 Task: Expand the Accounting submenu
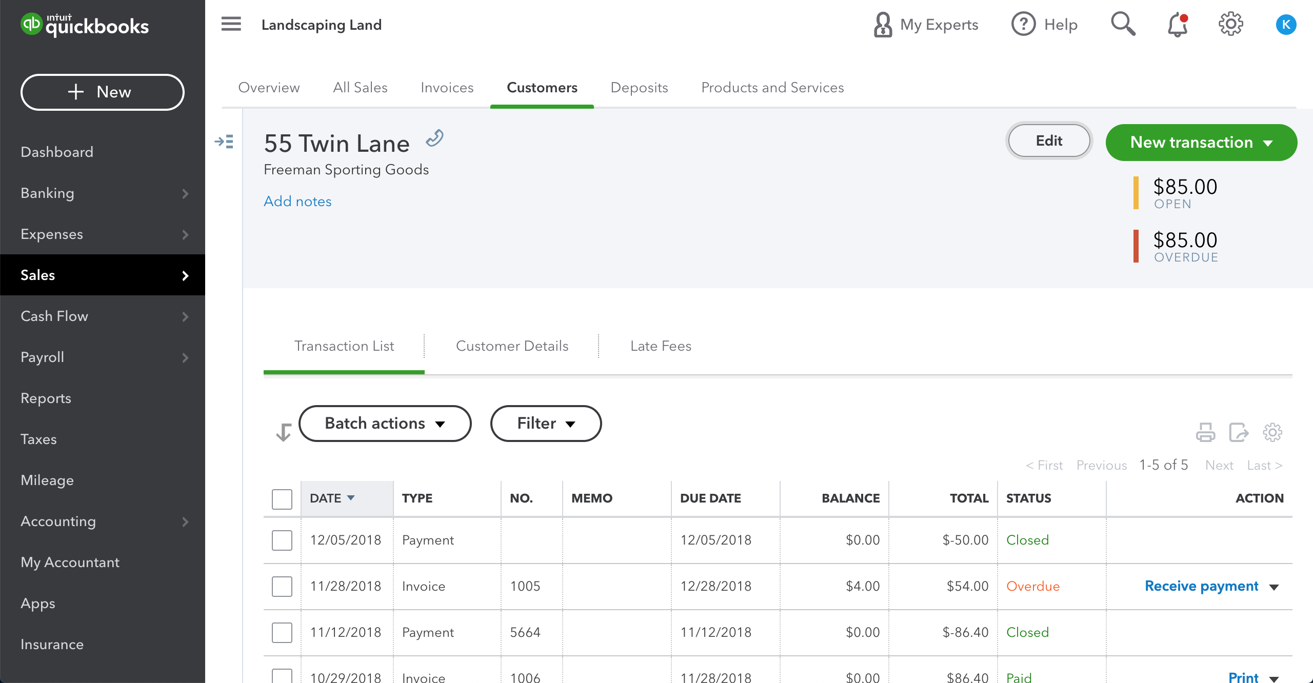185,521
